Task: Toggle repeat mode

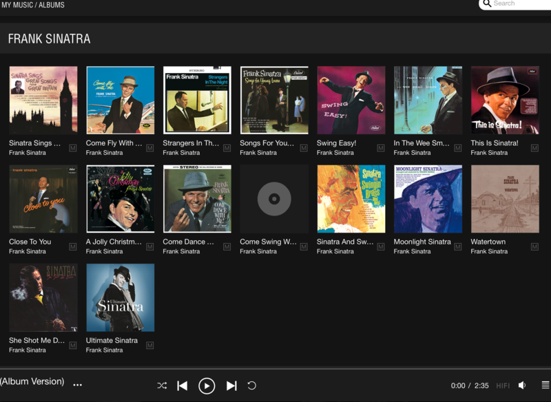Action: (251, 385)
